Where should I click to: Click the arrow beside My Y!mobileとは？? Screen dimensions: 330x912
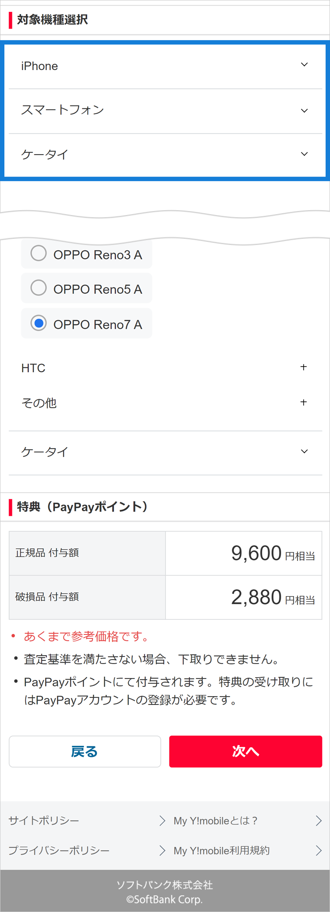point(319,820)
